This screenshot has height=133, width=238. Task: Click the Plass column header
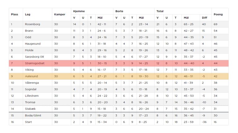click(15, 15)
